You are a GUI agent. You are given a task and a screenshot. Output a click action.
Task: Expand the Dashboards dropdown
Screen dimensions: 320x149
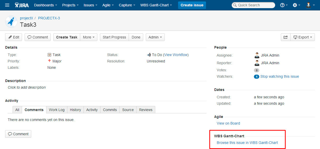pos(45,5)
